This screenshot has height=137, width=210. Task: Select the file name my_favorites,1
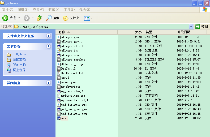coord(72,91)
